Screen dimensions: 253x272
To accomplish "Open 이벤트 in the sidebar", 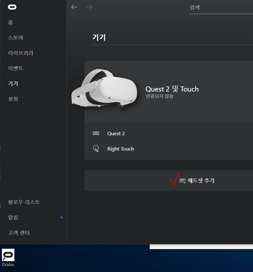I will click(16, 68).
